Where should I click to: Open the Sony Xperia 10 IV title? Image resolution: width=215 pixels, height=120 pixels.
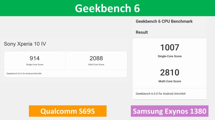coord(25,44)
